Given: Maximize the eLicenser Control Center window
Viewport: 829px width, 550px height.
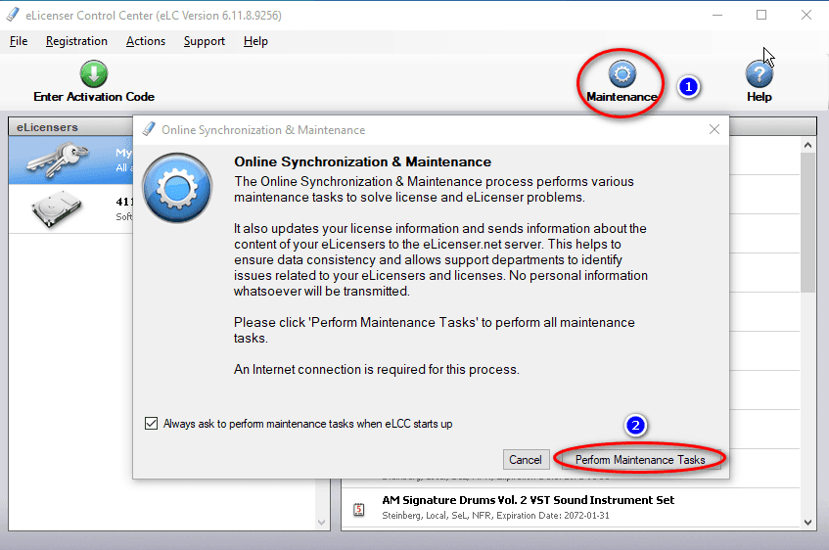Looking at the screenshot, I should click(761, 15).
